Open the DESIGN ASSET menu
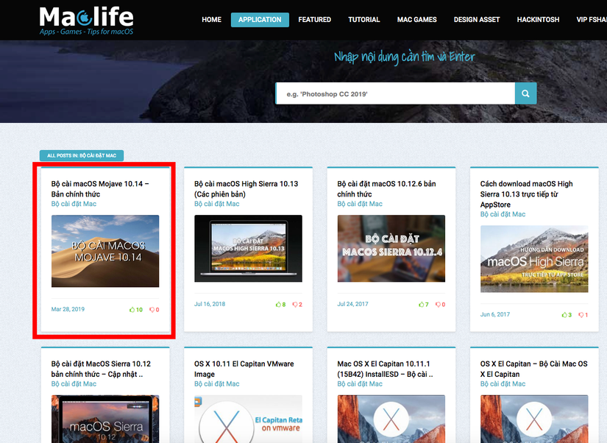607x443 pixels. (x=477, y=19)
